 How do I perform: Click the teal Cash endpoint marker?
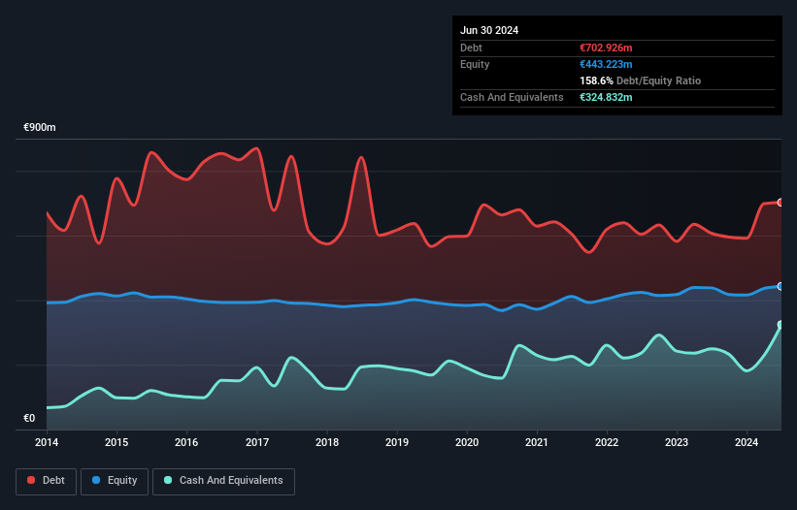[780, 325]
